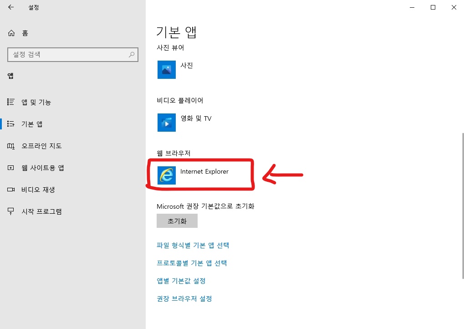Screen dimensions: 464x329
Task: Click the 웹 브라우저 section label
Action: tap(173, 153)
